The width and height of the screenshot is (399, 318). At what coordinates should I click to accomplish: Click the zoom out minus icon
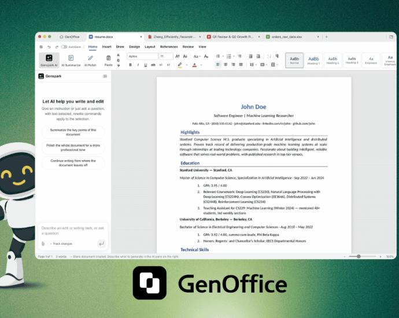pos(345,257)
